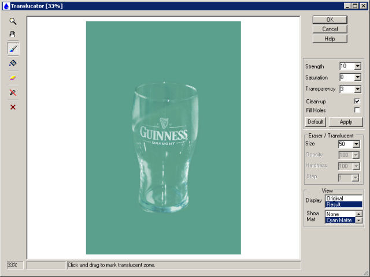Select the translucent zone brush tool
The width and height of the screenshot is (370, 277).
[x=13, y=49]
